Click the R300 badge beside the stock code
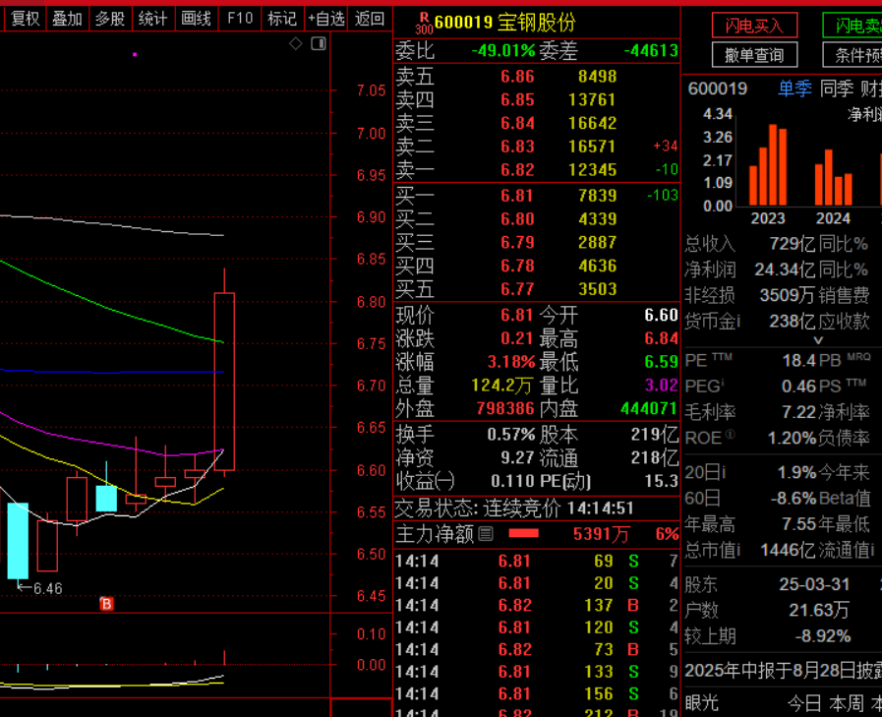Viewport: 882px width, 717px height. [423, 23]
